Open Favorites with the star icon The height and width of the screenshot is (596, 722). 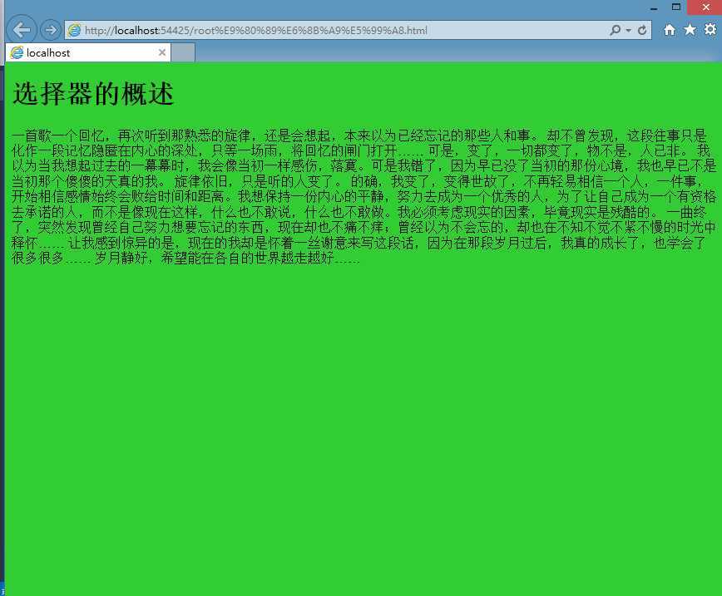[x=690, y=30]
